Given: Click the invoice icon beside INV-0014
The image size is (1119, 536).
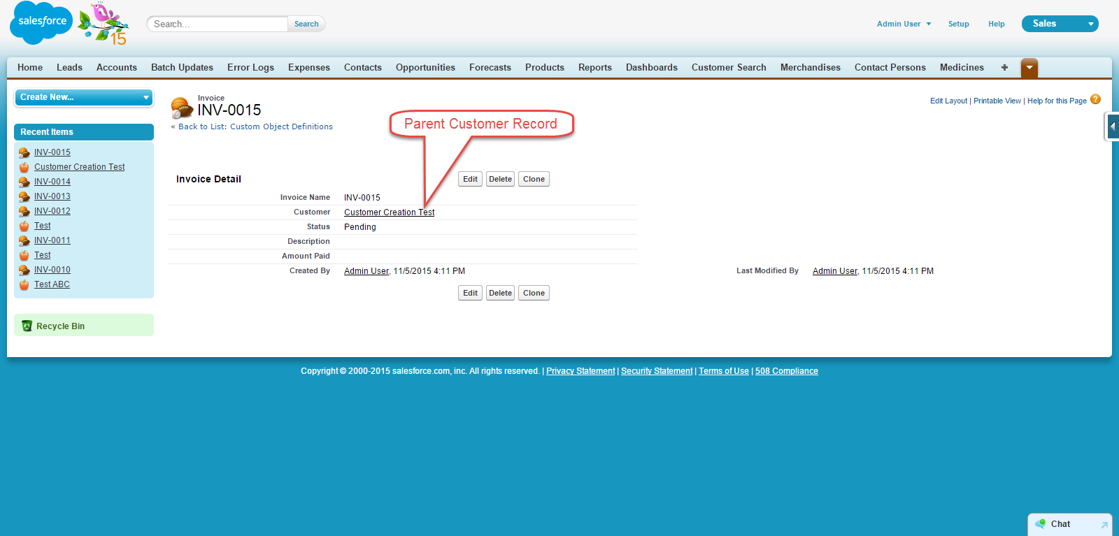Looking at the screenshot, I should click(24, 182).
